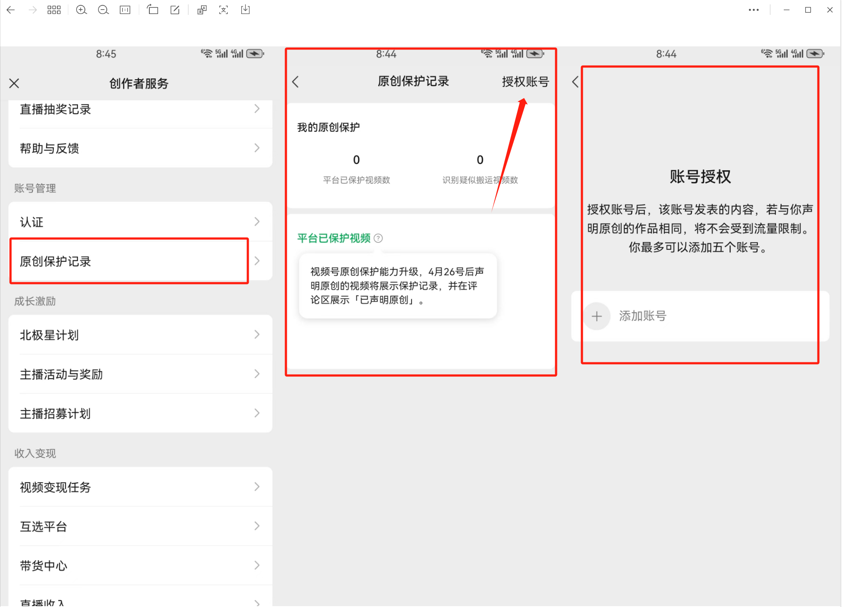The image size is (842, 607).
Task: Tap the question mark beside 平台已保护视频
Action: [x=378, y=238]
